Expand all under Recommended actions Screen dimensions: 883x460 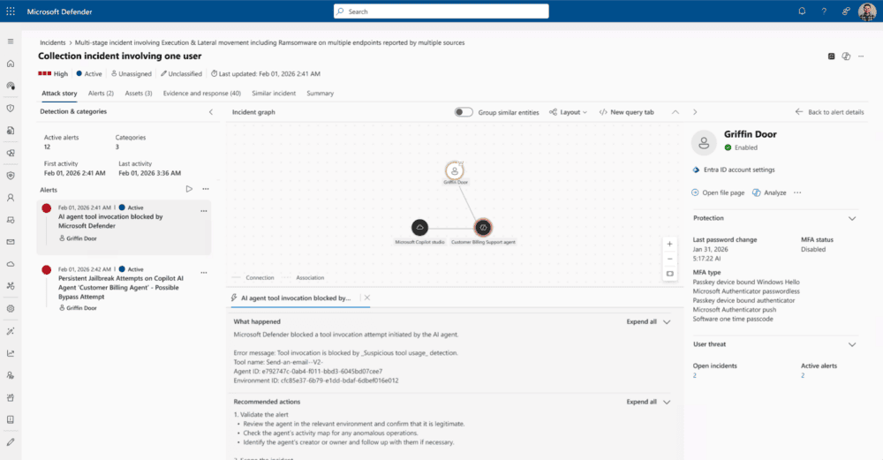(648, 402)
